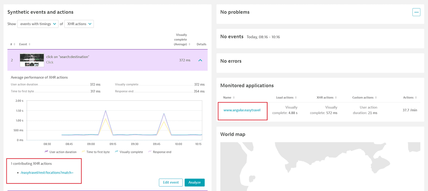Click the event screenshot filmstrip thumbnail
Screen dimensions: 428x191
click(32, 60)
